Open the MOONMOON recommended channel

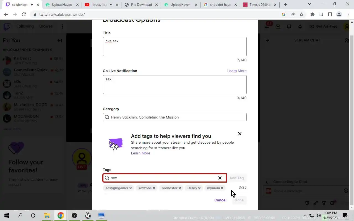click(x=33, y=118)
